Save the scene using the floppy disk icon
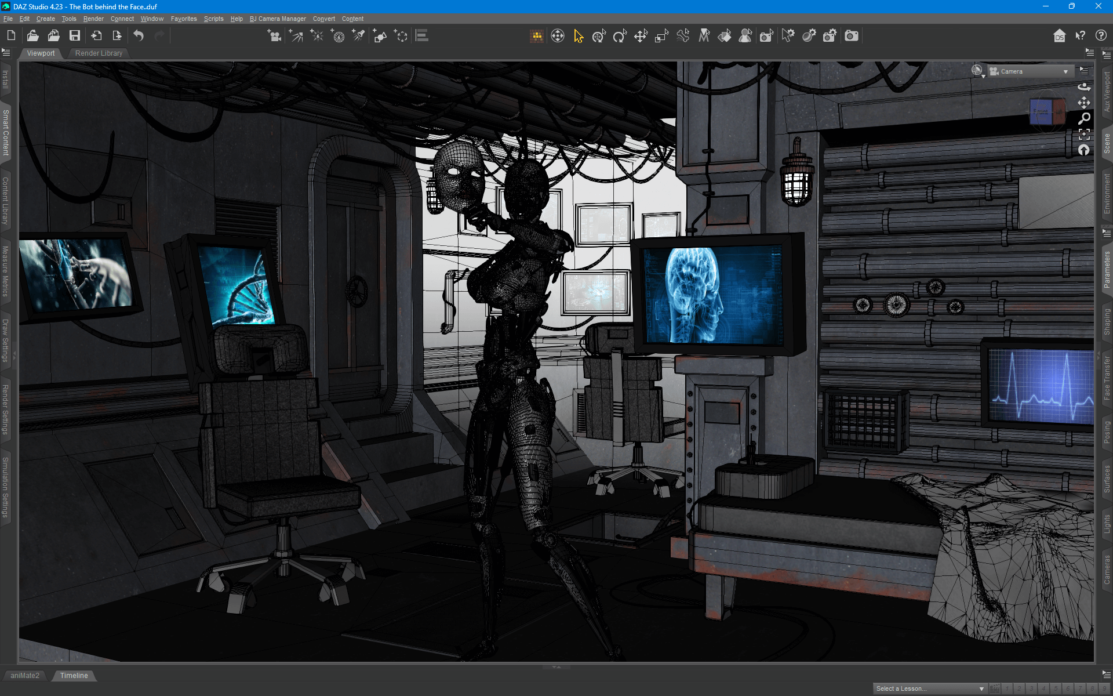The width and height of the screenshot is (1113, 696). [75, 36]
